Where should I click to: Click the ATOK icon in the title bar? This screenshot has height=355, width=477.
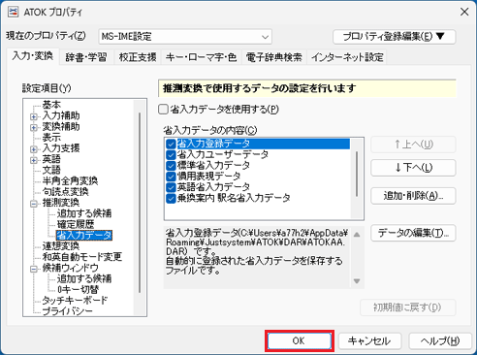pos(14,12)
